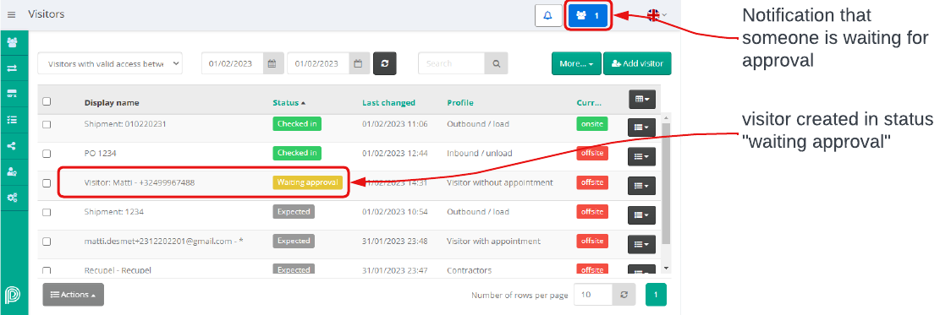Open the row menu for PO 1234

(641, 156)
